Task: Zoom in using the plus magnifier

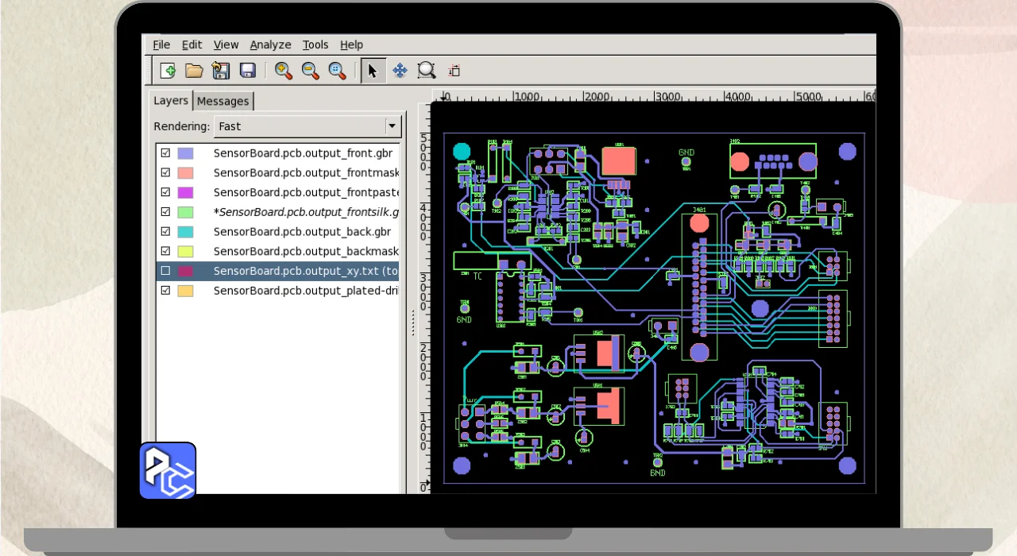Action: (x=283, y=71)
